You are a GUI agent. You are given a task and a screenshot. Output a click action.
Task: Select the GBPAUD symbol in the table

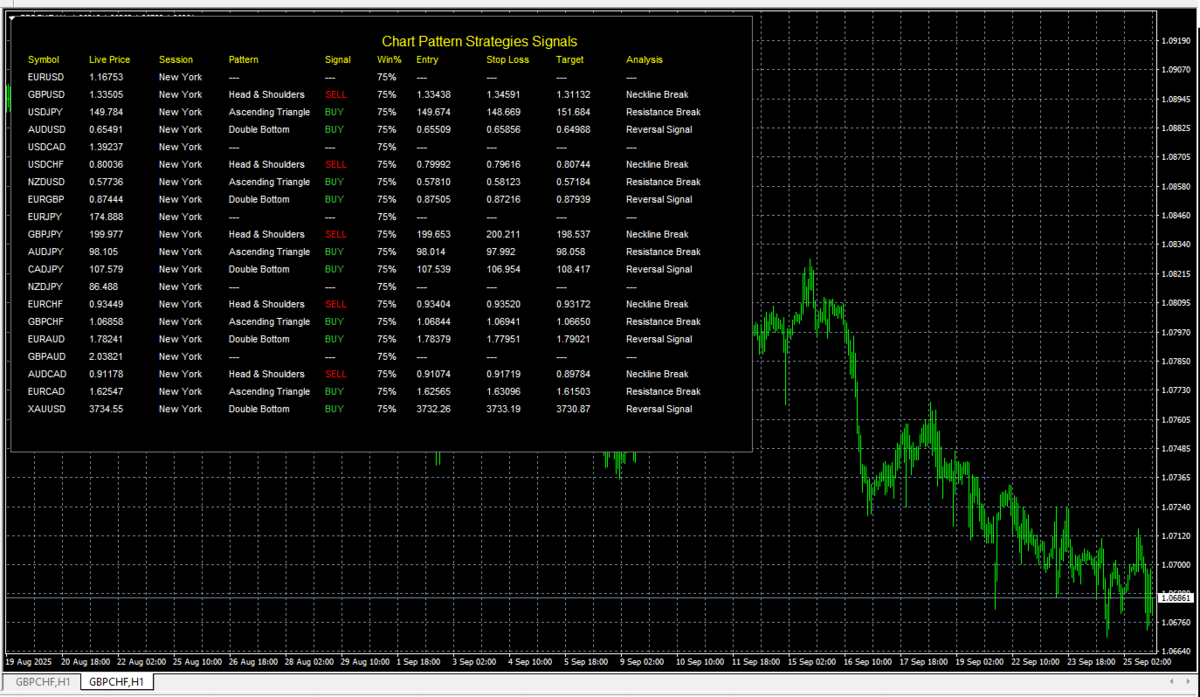coord(47,356)
